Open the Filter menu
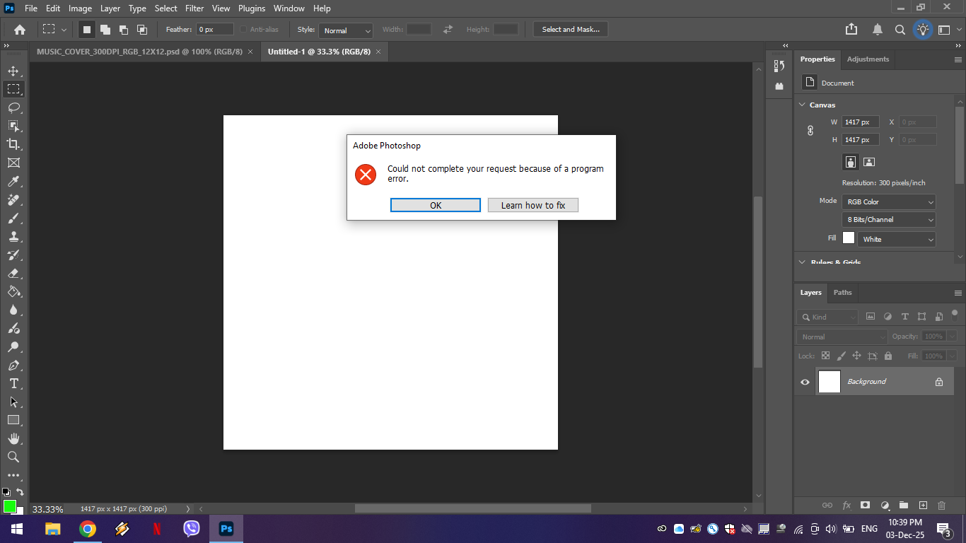The height and width of the screenshot is (543, 966). point(194,8)
